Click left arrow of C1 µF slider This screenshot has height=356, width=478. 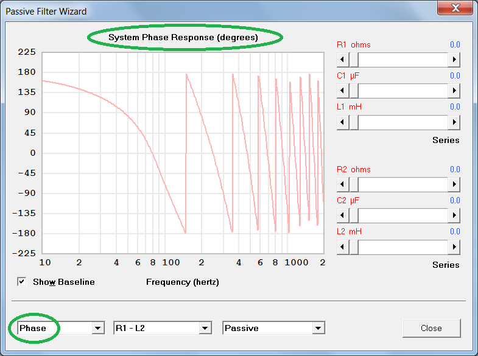pyautogui.click(x=343, y=91)
